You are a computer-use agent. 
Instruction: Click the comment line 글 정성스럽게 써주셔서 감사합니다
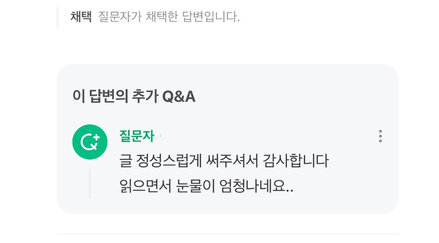click(224, 161)
